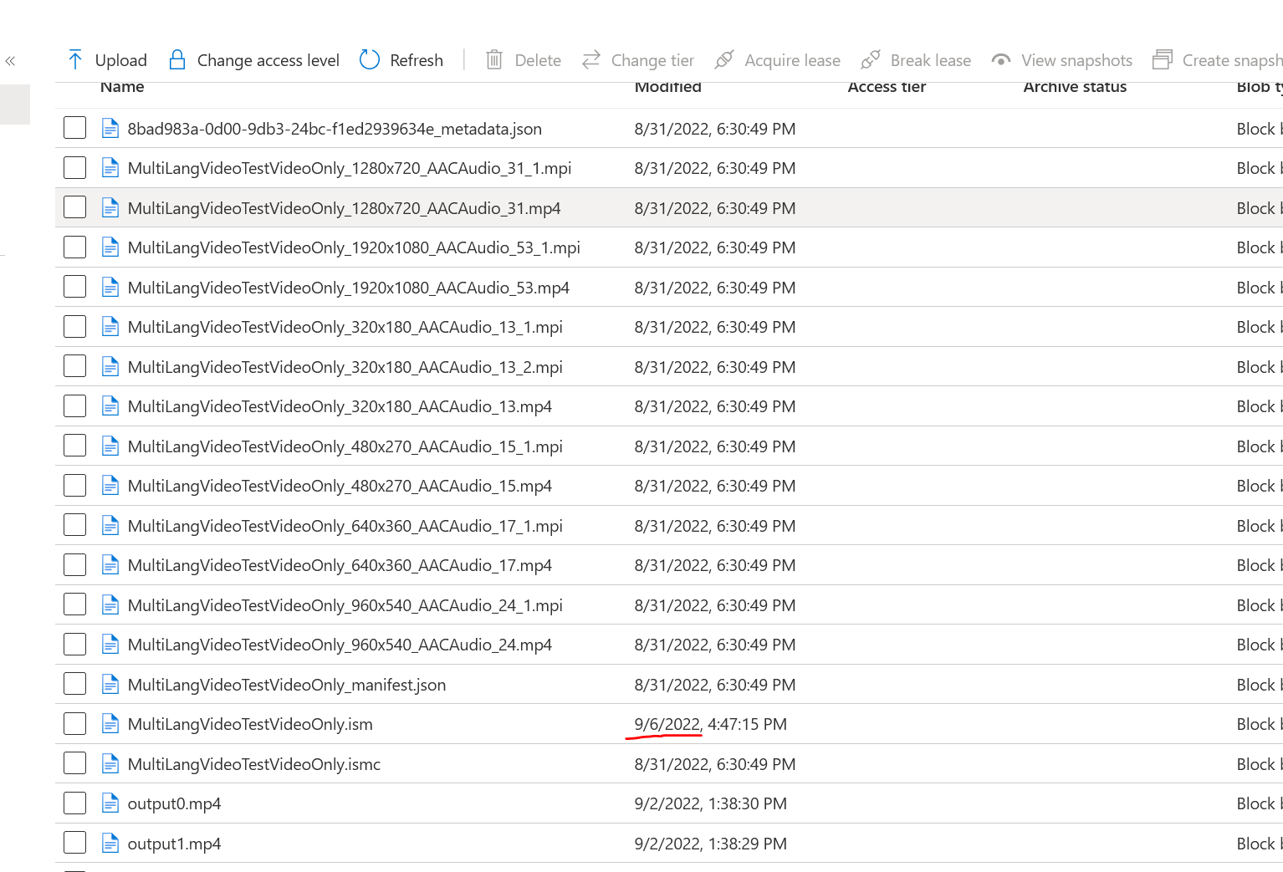Check the 8bad983a metadata.json row checkbox
The image size is (1283, 872).
tap(75, 128)
